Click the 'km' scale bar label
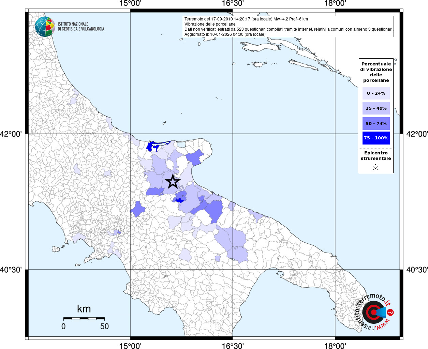 84,309
